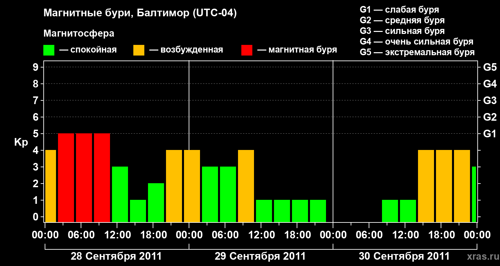Click the '12:00' time label above 28 Сентября
The image size is (500, 266).
coord(117,235)
